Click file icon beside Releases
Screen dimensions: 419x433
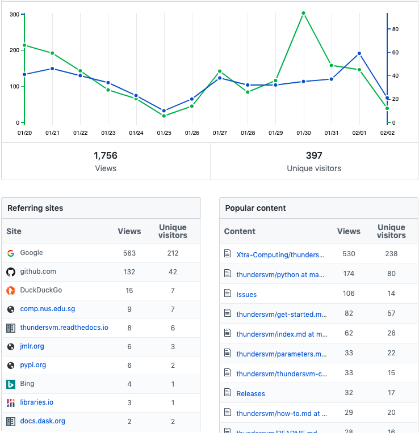click(228, 392)
